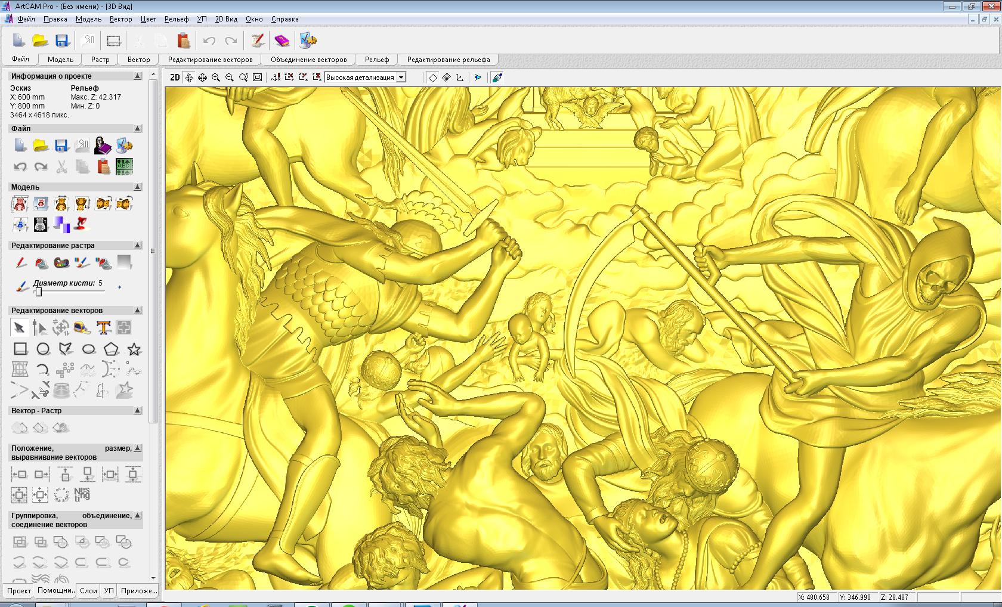Select the paint bucket flood fill tool

tap(41, 262)
